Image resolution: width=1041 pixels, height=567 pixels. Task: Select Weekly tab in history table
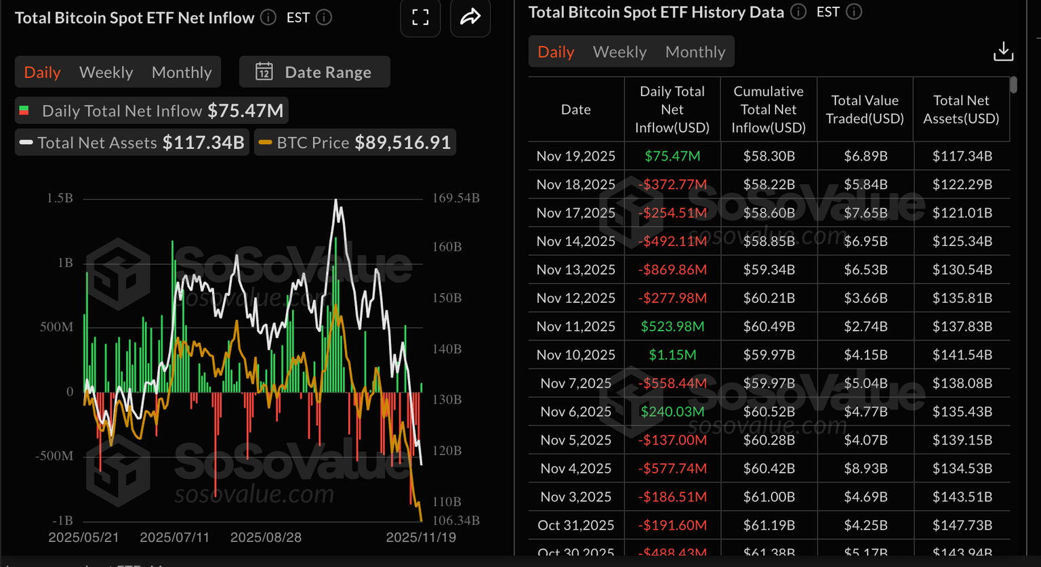click(619, 52)
